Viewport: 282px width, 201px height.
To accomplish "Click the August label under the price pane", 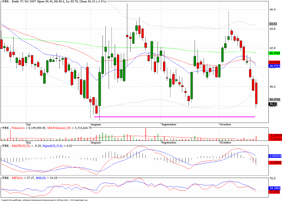I will pyautogui.click(x=96, y=124).
